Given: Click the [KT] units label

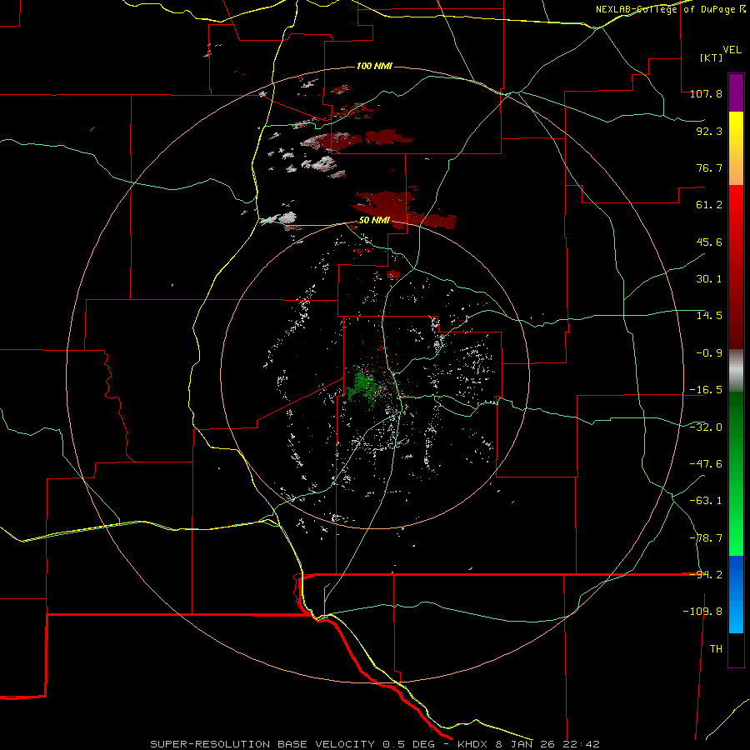Looking at the screenshot, I should tap(712, 57).
